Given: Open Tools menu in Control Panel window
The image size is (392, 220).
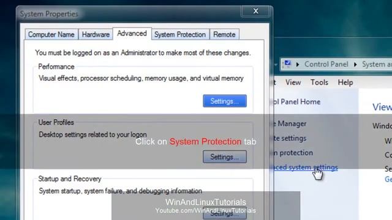Looking at the screenshot, I should coord(319,82).
